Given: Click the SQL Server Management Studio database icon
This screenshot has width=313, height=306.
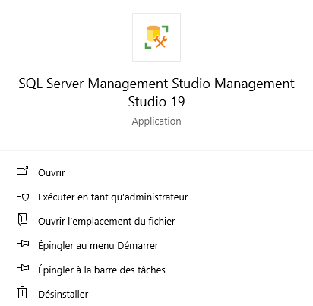Looking at the screenshot, I should pos(156,37).
